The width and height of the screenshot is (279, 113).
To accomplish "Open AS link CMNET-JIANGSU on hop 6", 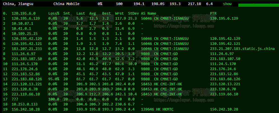I will tap(165, 44).
